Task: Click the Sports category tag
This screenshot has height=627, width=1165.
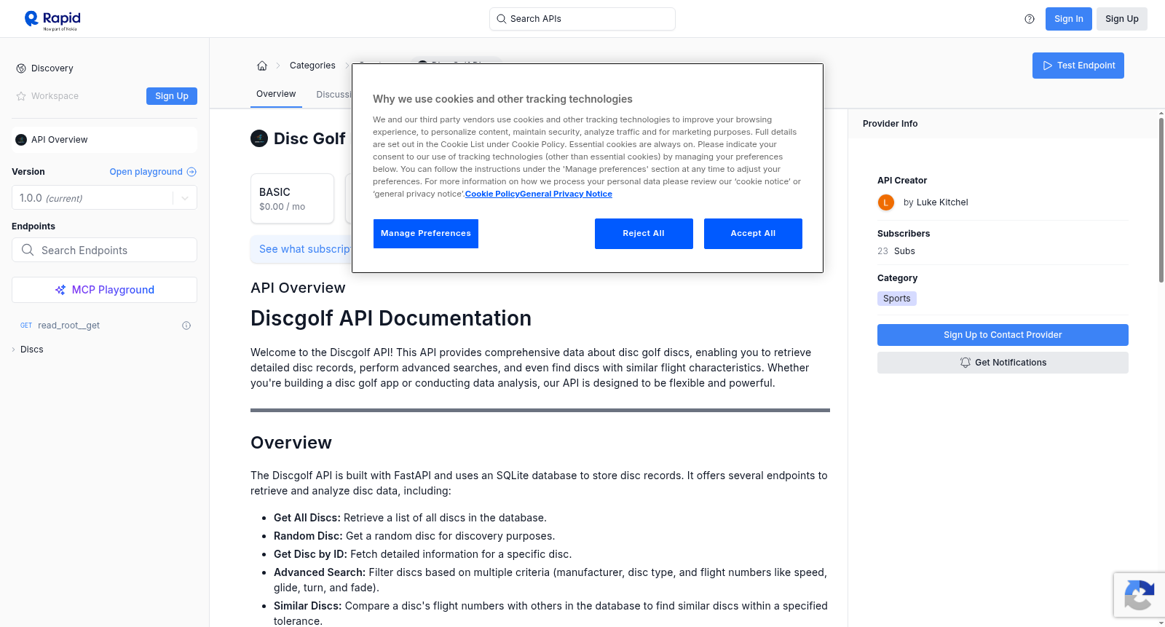Action: pos(896,299)
